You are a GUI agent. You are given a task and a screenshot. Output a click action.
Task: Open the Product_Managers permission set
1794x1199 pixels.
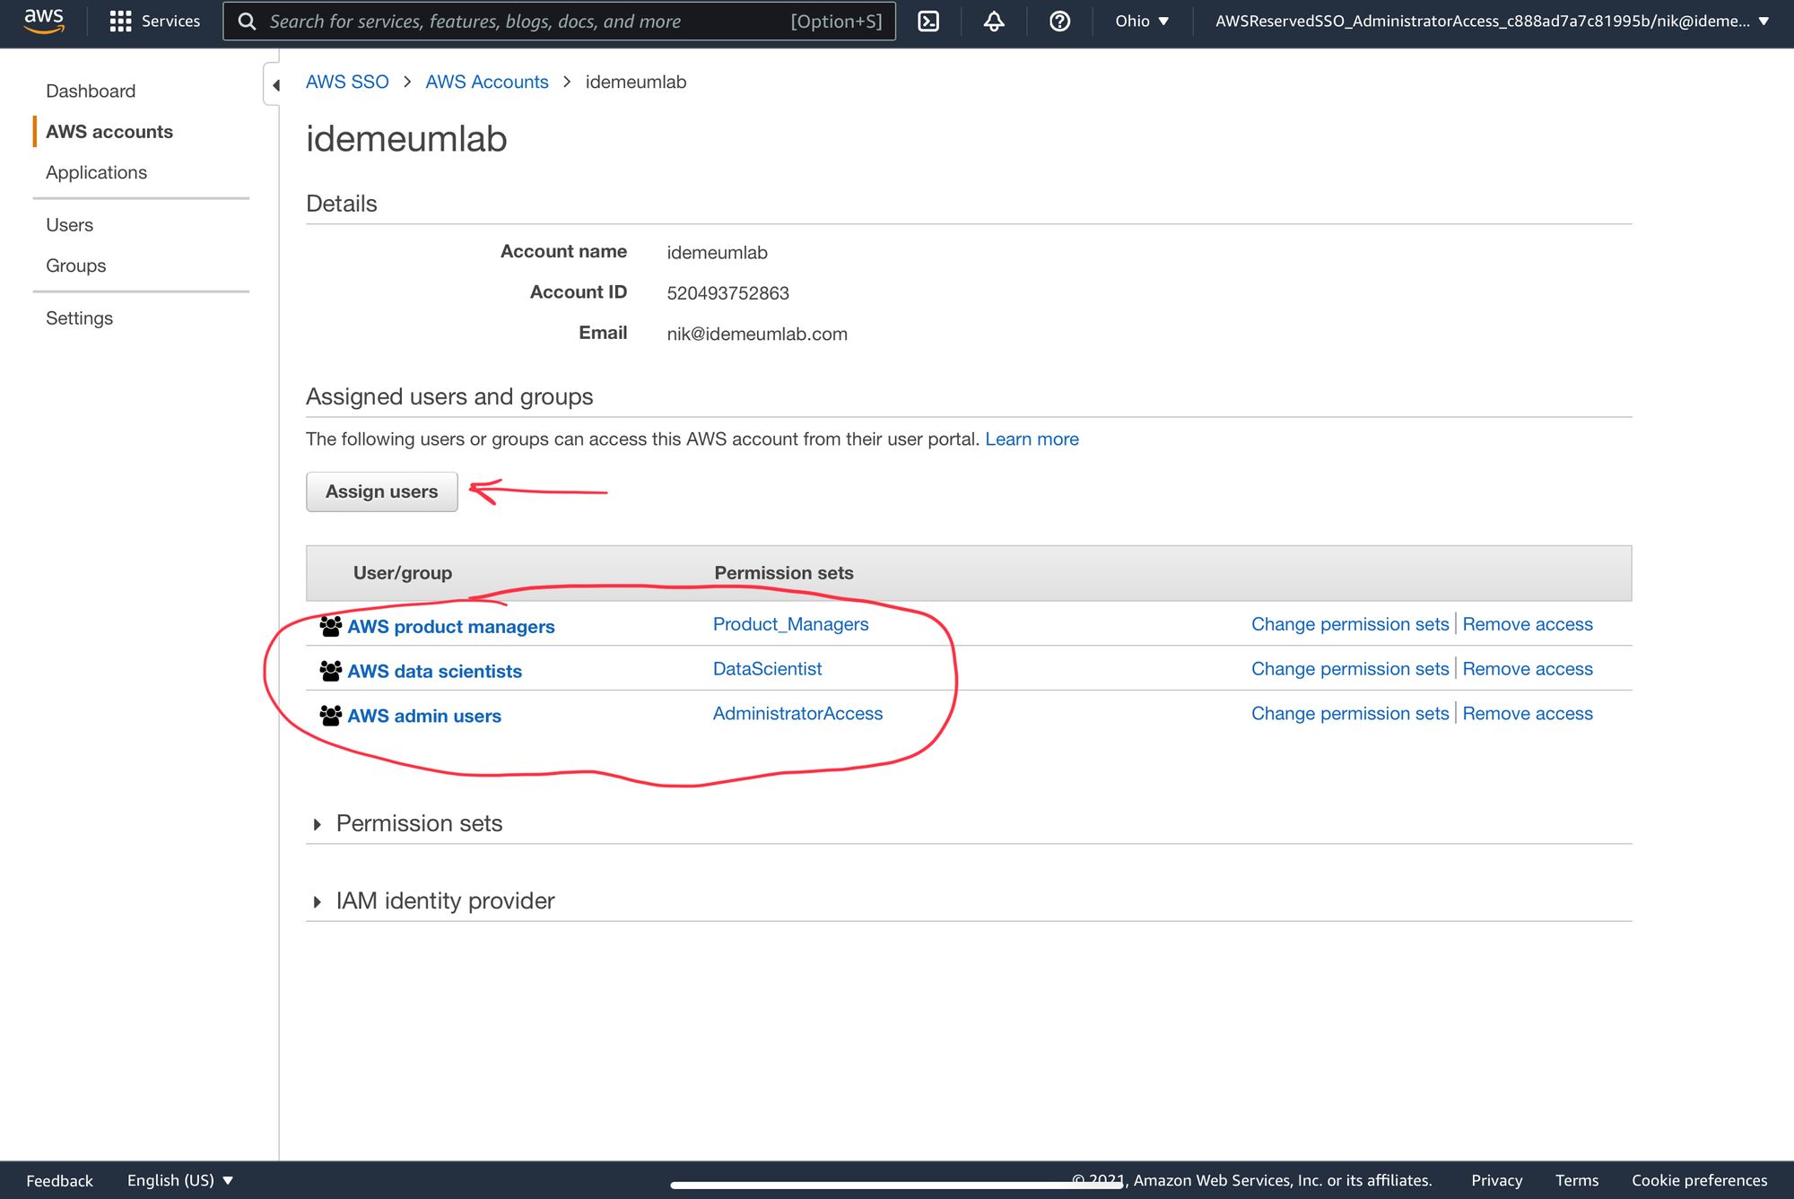point(790,624)
